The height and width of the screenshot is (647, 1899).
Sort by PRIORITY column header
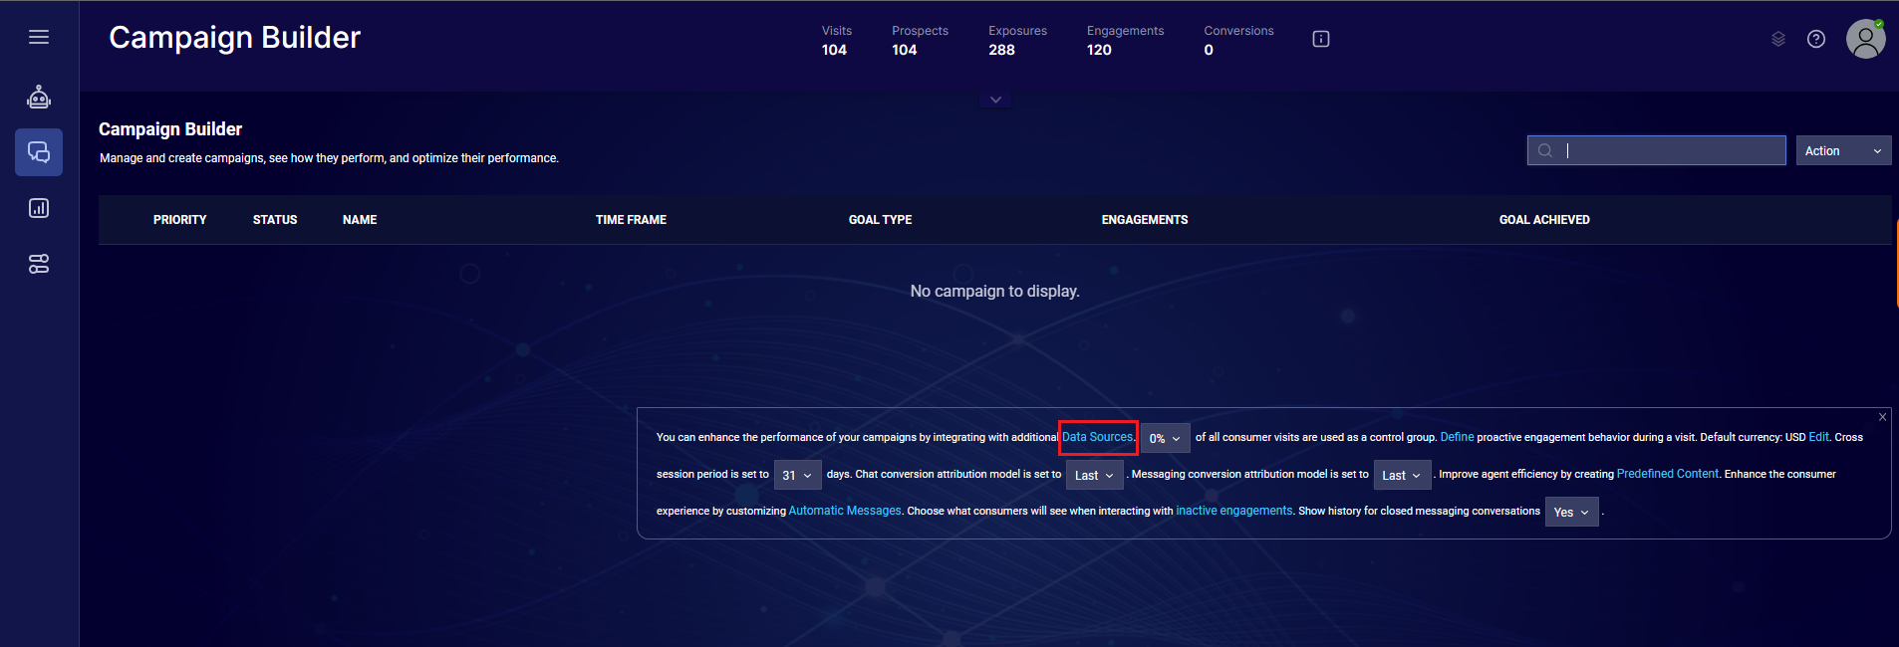coord(179,220)
